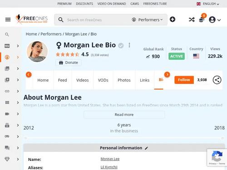Open VIDEO ON DEMAND top link
Viewport: 227px width, 170px height.
tap(112, 4)
